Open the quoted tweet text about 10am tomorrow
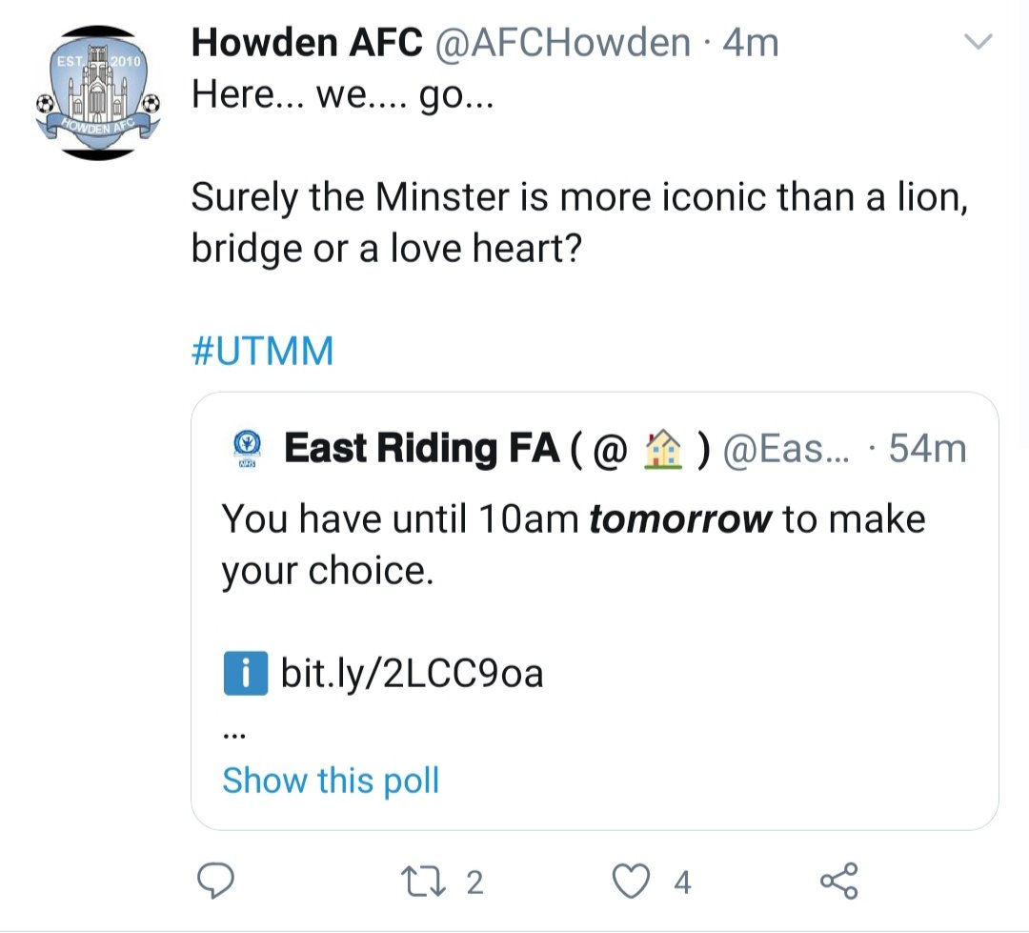 point(574,544)
